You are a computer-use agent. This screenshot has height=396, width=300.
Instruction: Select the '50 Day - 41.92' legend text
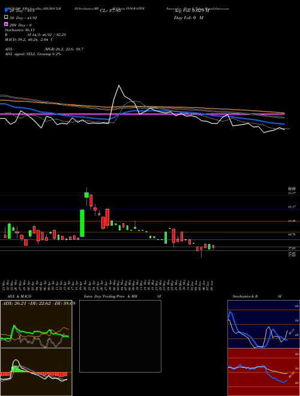click(x=23, y=18)
